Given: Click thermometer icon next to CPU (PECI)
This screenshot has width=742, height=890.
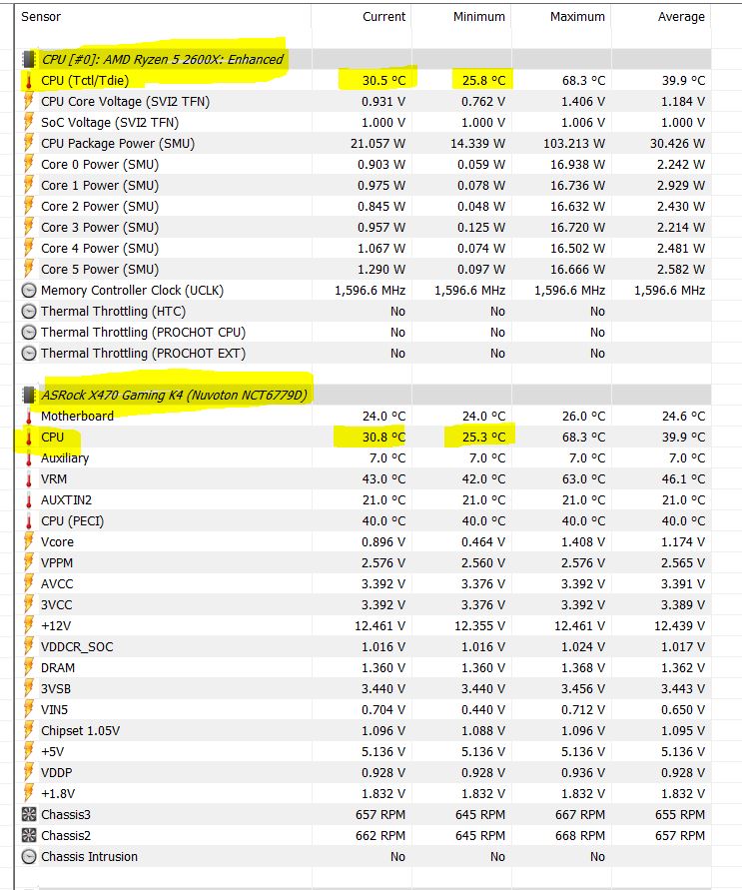Looking at the screenshot, I should [28, 521].
